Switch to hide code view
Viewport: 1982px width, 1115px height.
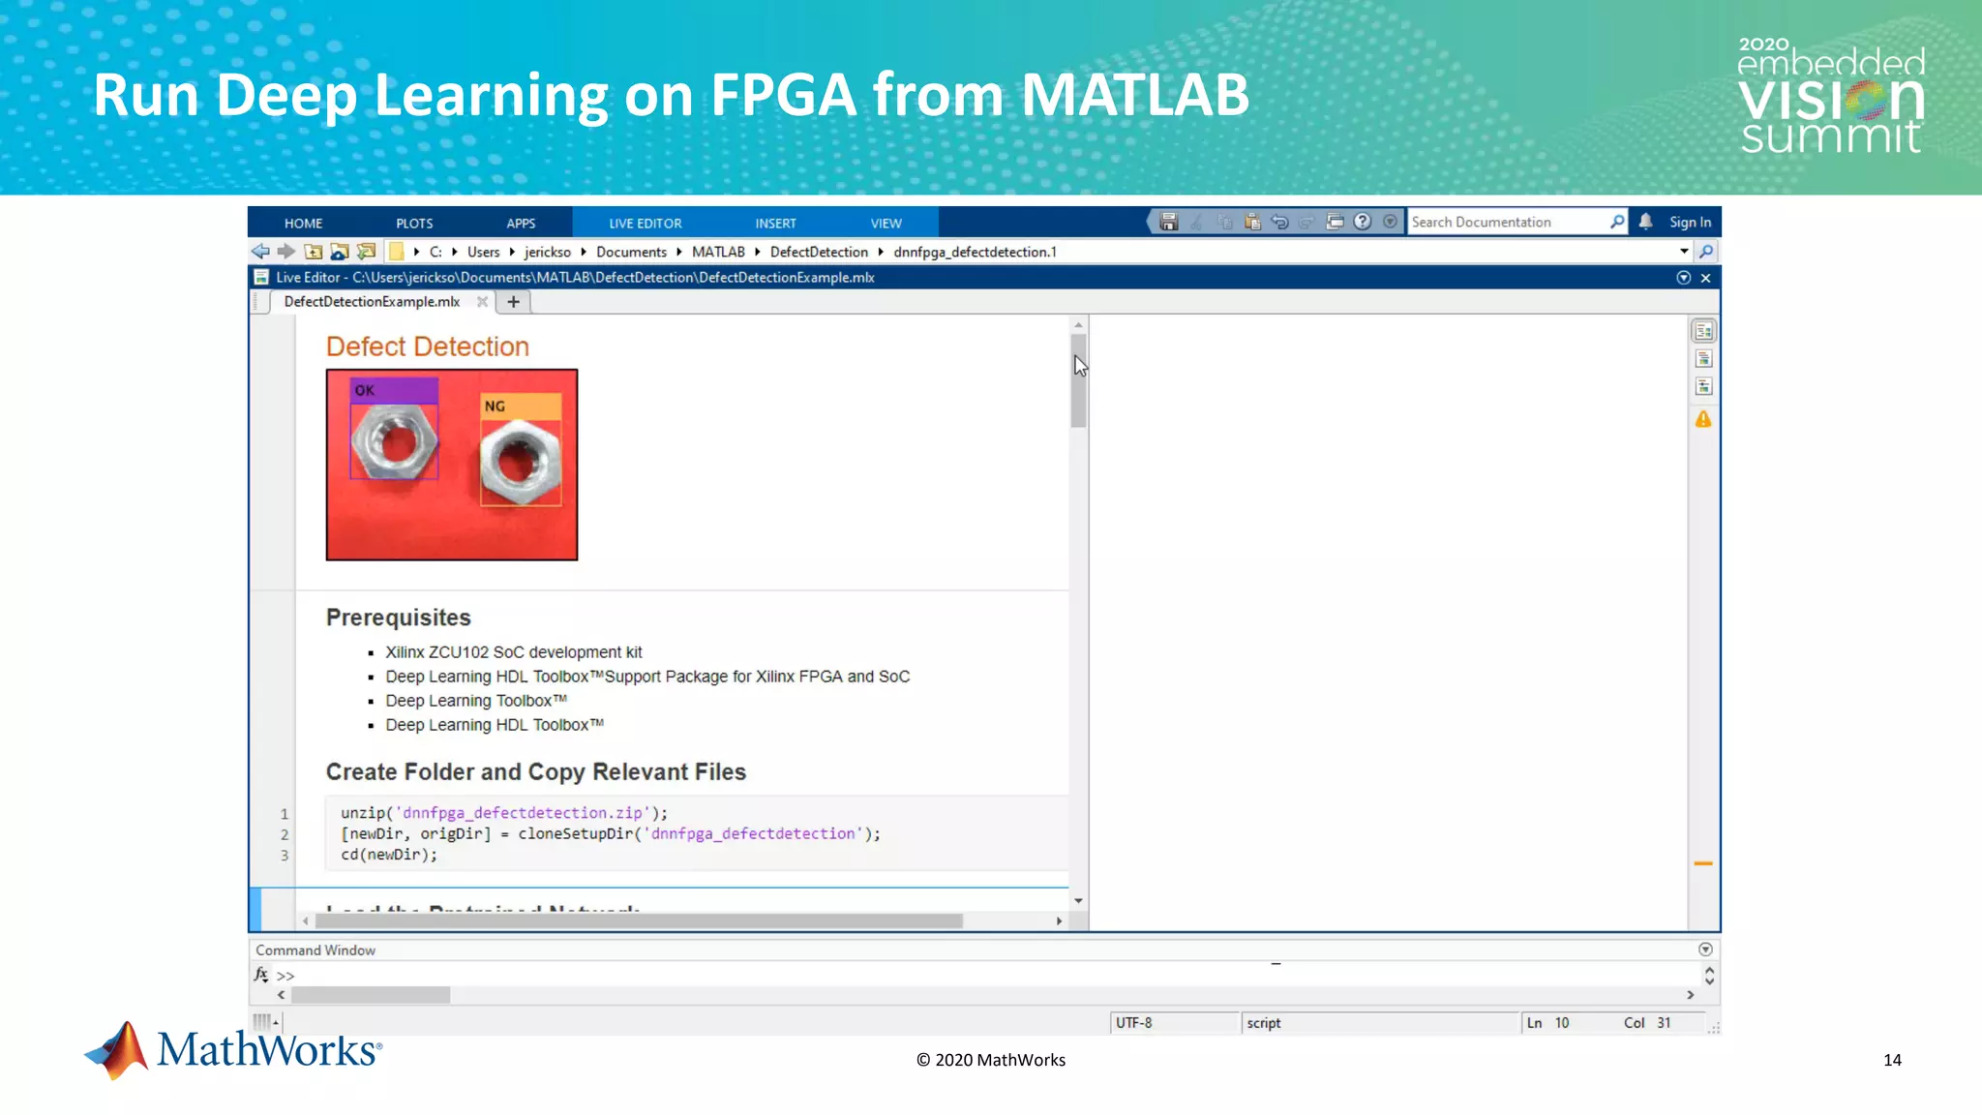click(1703, 387)
